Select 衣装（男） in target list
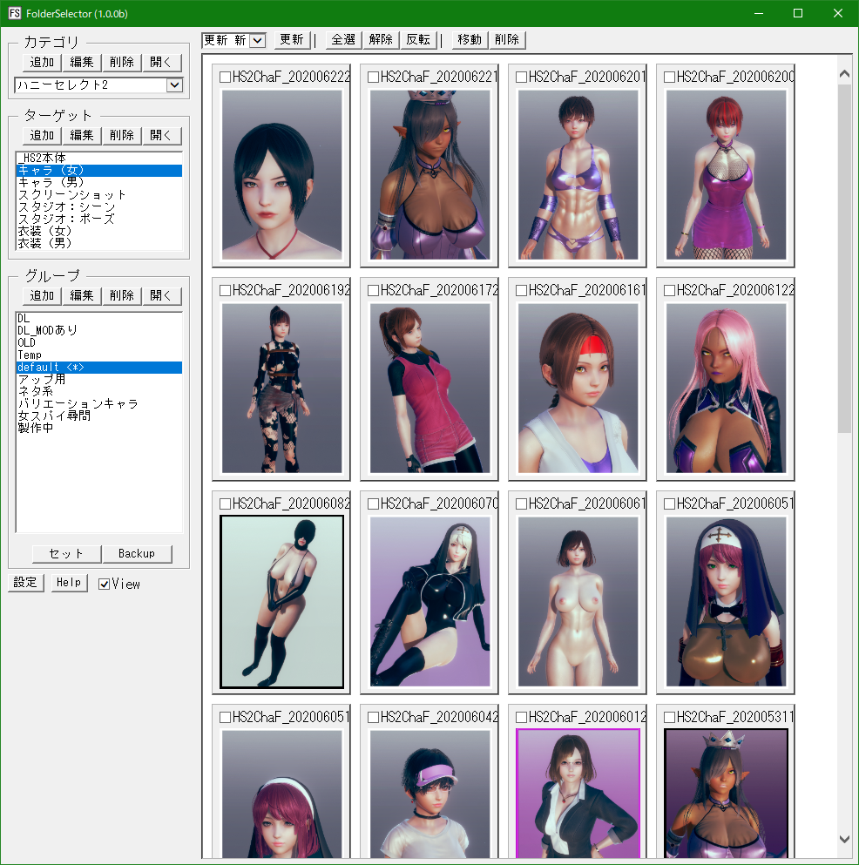This screenshot has height=865, width=859. point(99,243)
